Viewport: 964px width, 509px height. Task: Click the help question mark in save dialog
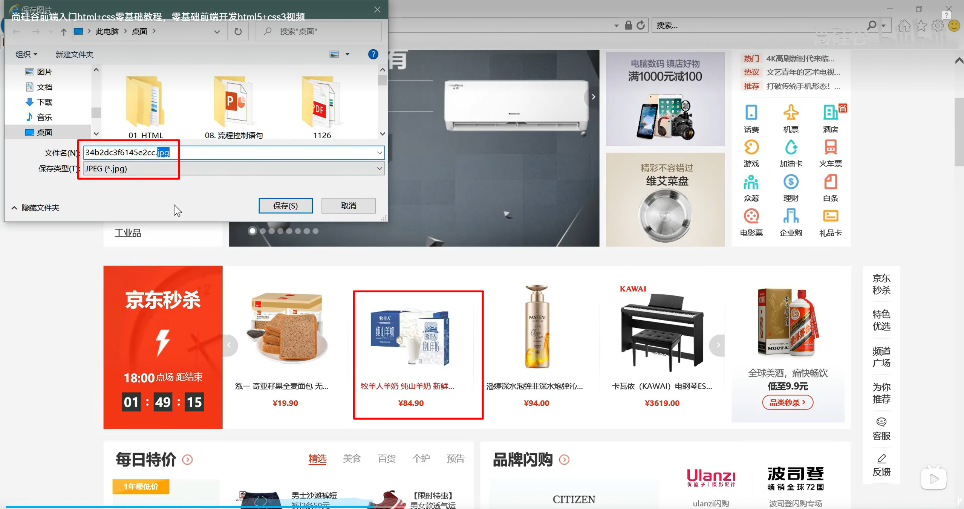click(373, 54)
